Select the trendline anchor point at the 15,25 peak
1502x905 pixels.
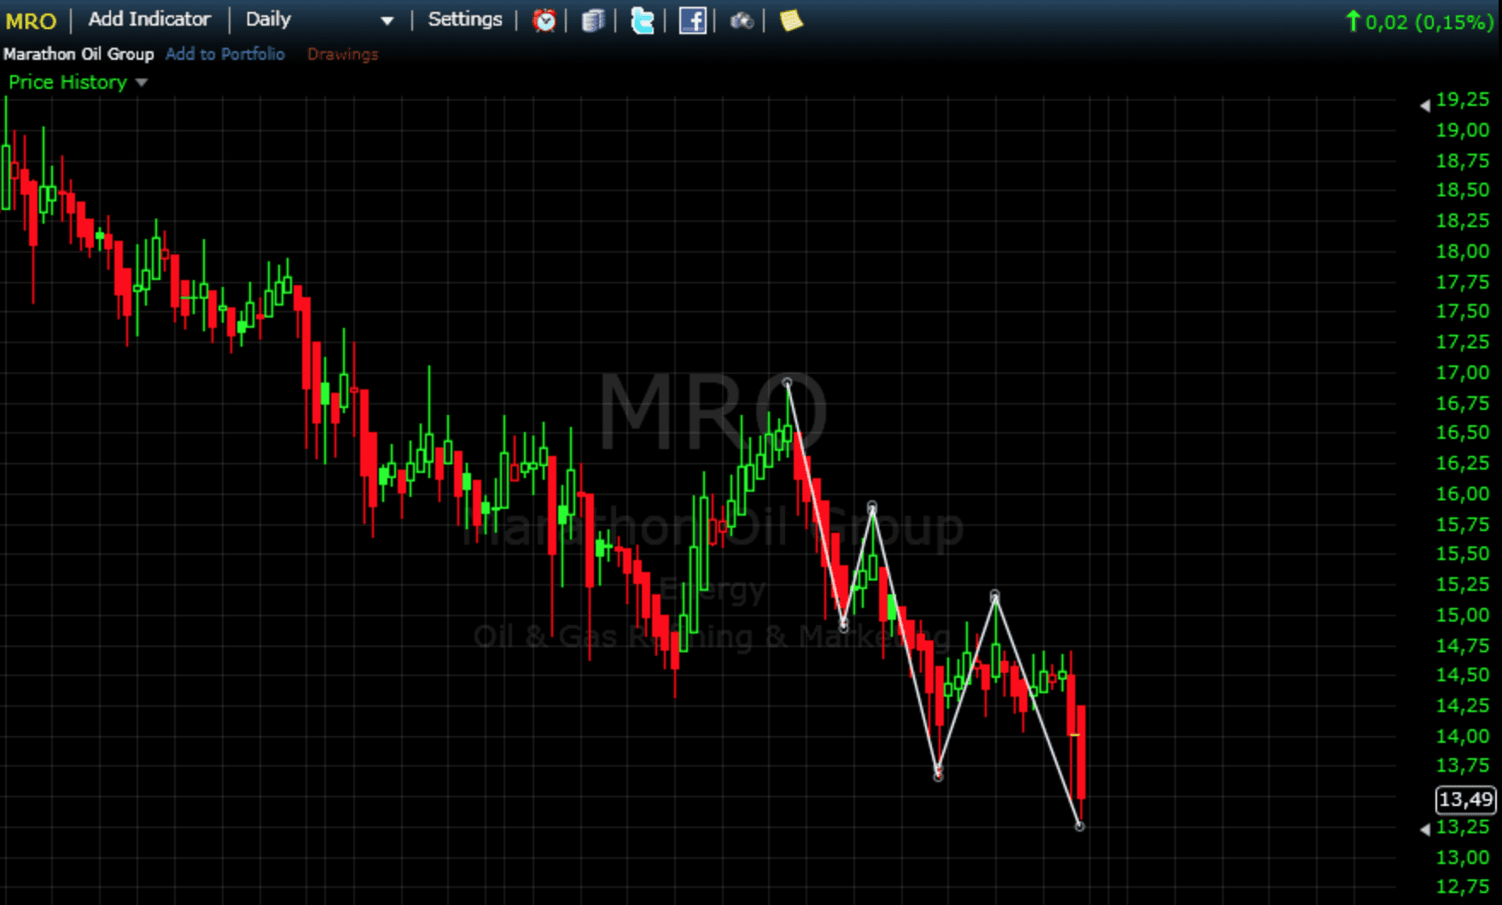tap(995, 594)
